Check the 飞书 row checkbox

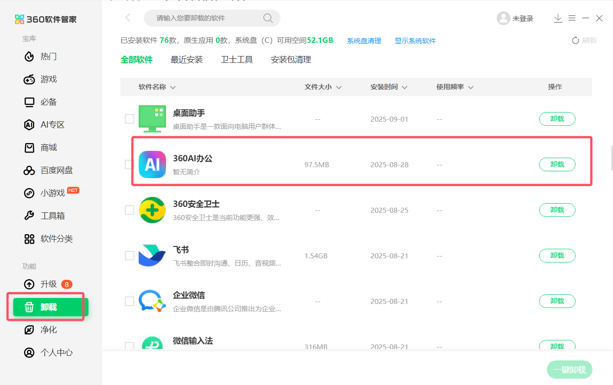click(x=129, y=256)
